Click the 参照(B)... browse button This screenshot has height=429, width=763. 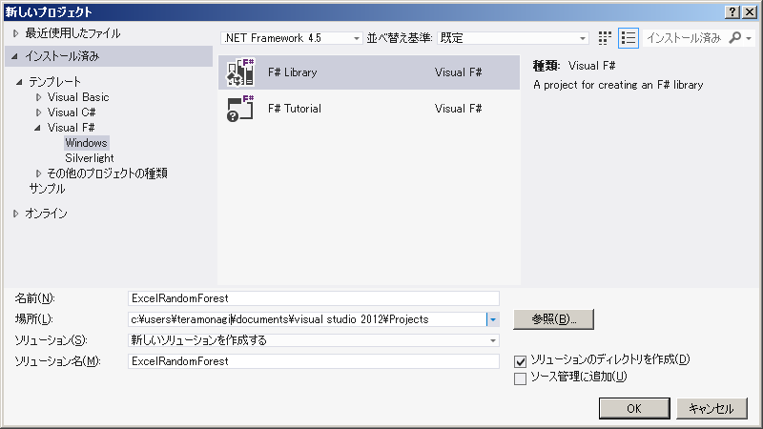[x=554, y=319]
